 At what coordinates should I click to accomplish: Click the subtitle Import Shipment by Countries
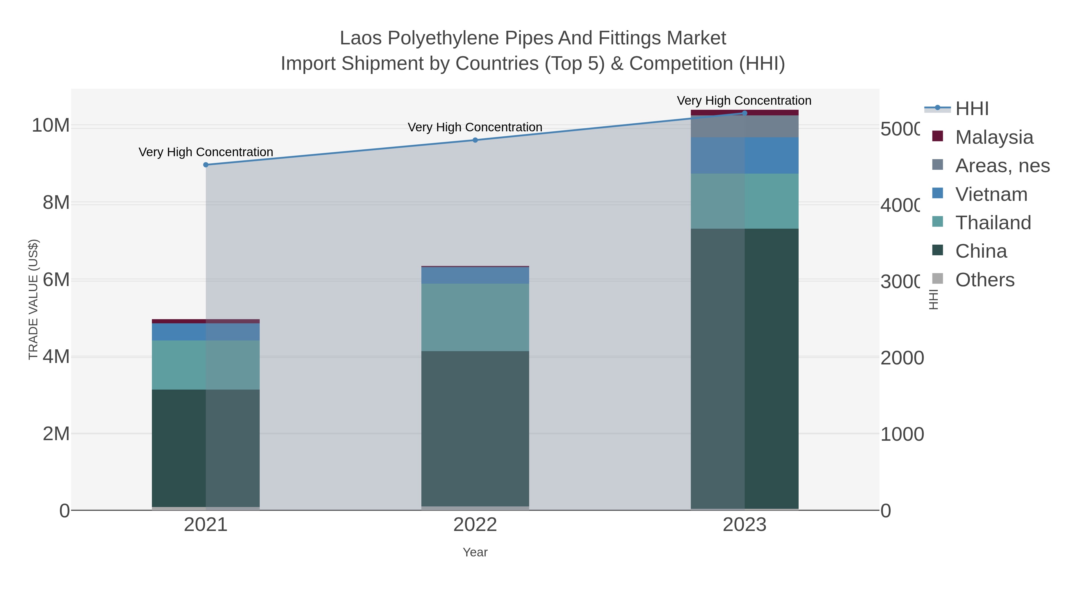pyautogui.click(x=533, y=64)
